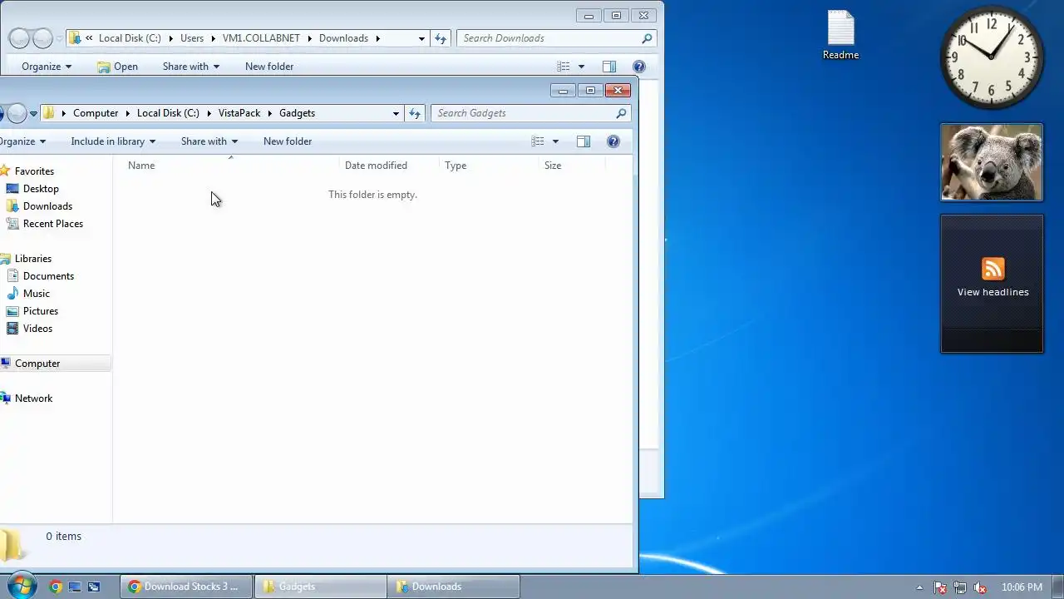Click Users in the Downloads address path

pyautogui.click(x=192, y=38)
